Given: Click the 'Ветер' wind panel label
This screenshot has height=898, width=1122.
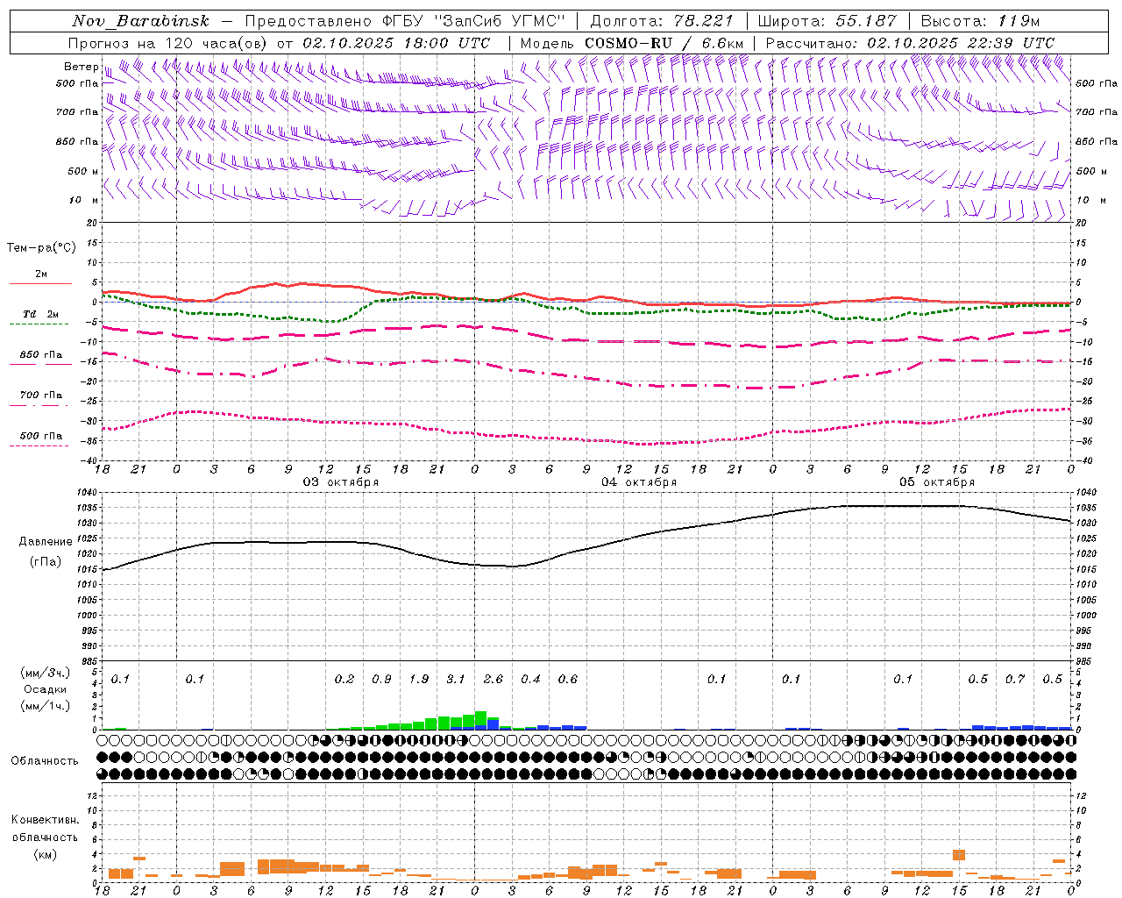Looking at the screenshot, I should click(x=81, y=67).
